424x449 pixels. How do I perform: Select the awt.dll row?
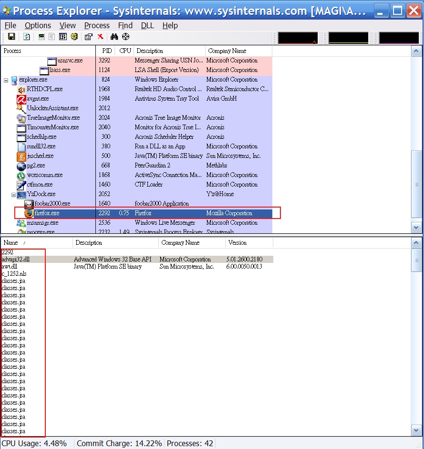[x=137, y=267]
